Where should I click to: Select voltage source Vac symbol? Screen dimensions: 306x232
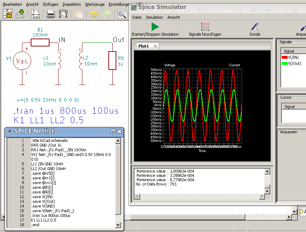pos(22,61)
